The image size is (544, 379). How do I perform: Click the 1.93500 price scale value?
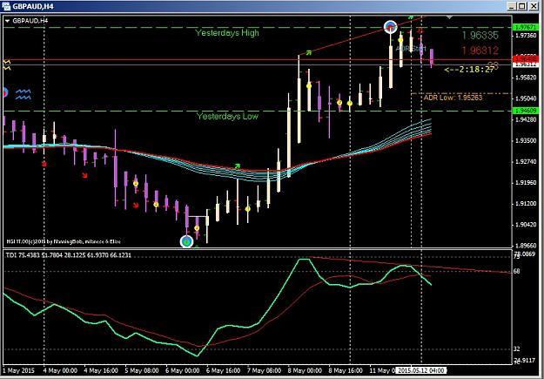(x=526, y=140)
